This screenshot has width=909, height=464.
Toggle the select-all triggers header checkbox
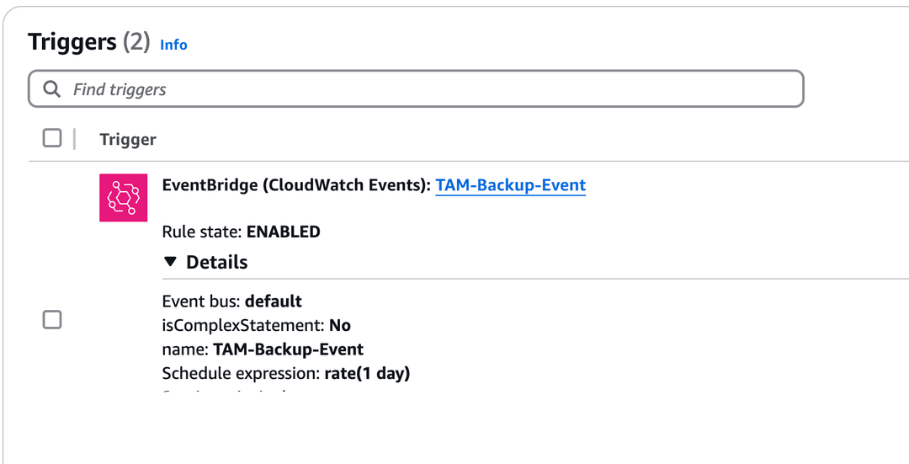(52, 138)
